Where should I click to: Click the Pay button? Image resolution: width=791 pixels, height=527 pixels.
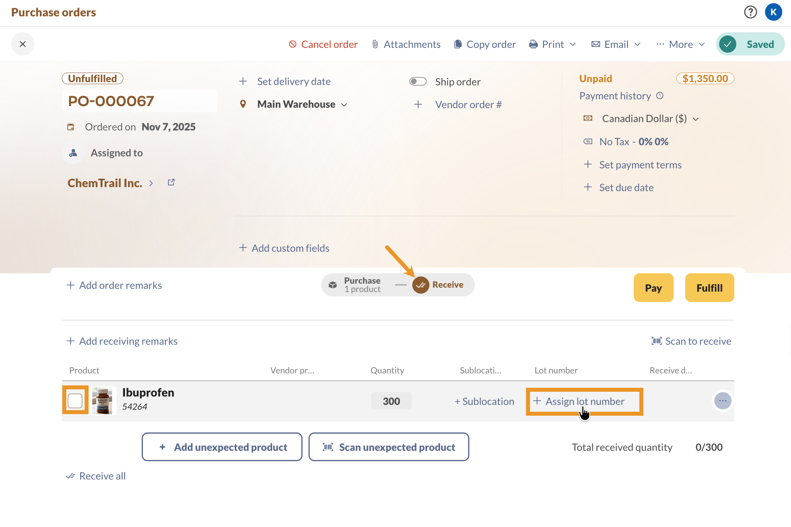tap(653, 288)
